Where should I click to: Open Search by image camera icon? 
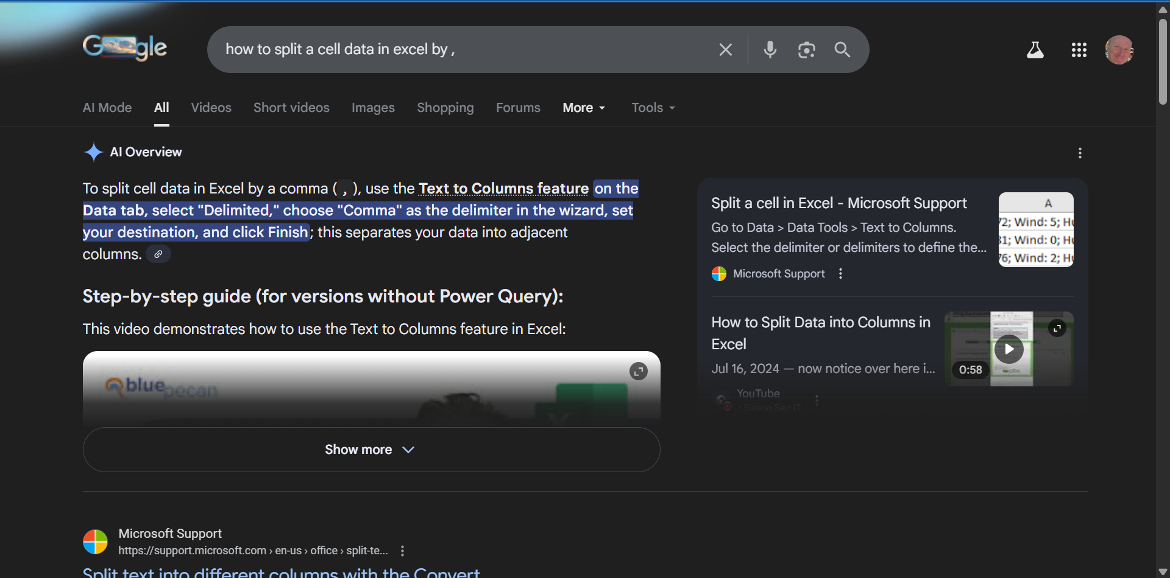[x=806, y=50]
